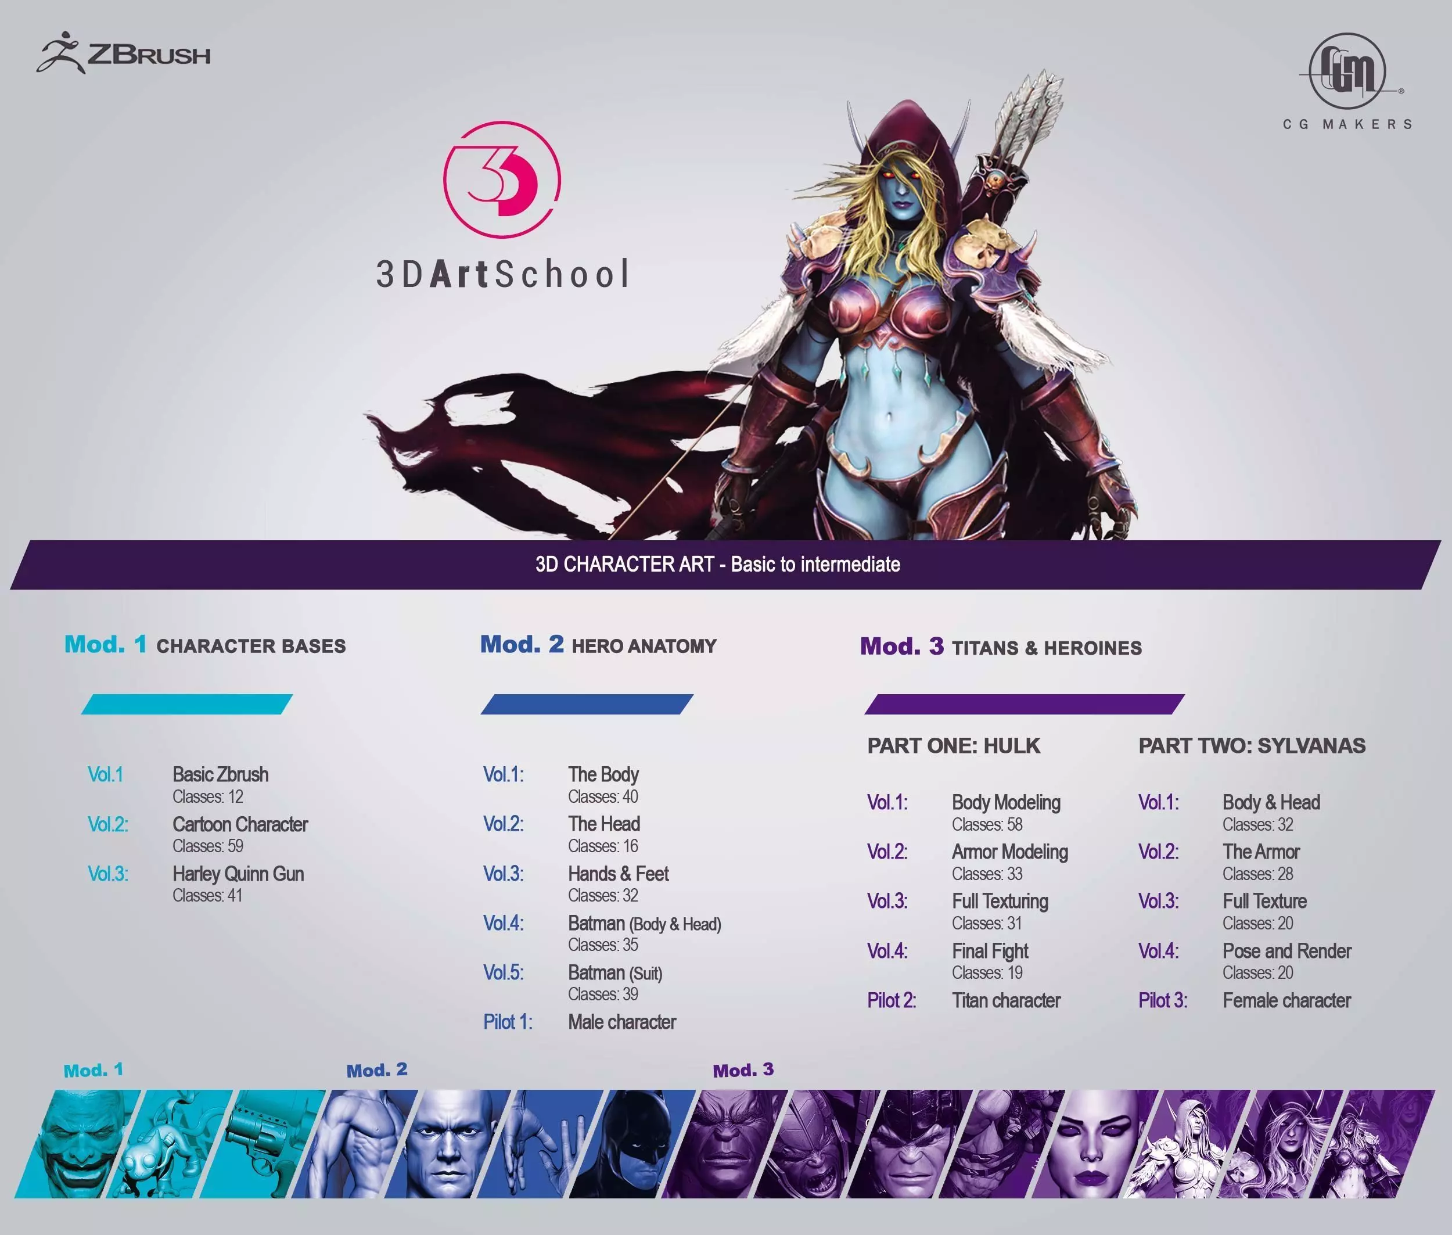Viewport: 1452px width, 1235px height.
Task: Click the hands sculpt thumbnail
Action: tap(541, 1143)
